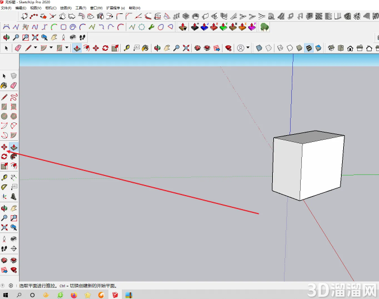This screenshot has width=379, height=299.
Task: Toggle X-Ray face style
Action: pyautogui.click(x=259, y=48)
